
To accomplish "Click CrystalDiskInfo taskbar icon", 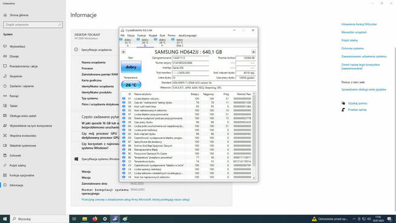I will 115,219.
